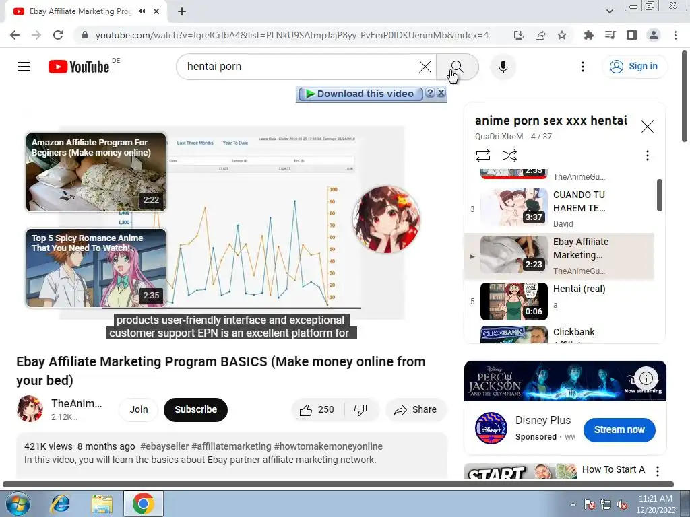The image size is (690, 517).
Task: Open Windows Start menu
Action: tap(18, 504)
